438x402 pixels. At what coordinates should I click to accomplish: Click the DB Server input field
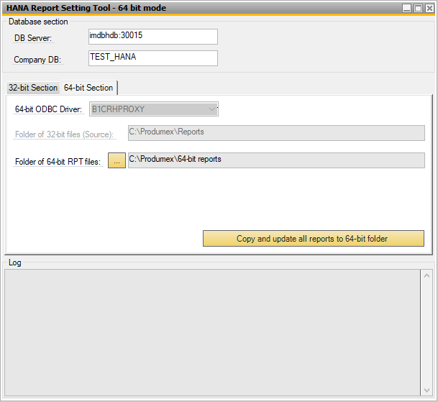(x=152, y=37)
